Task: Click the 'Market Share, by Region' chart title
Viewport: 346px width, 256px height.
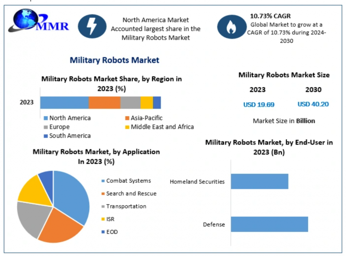Action: click(x=112, y=84)
